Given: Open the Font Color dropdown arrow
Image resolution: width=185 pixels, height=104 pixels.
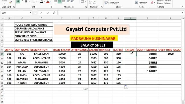Looking at the screenshot, I should [51, 1].
